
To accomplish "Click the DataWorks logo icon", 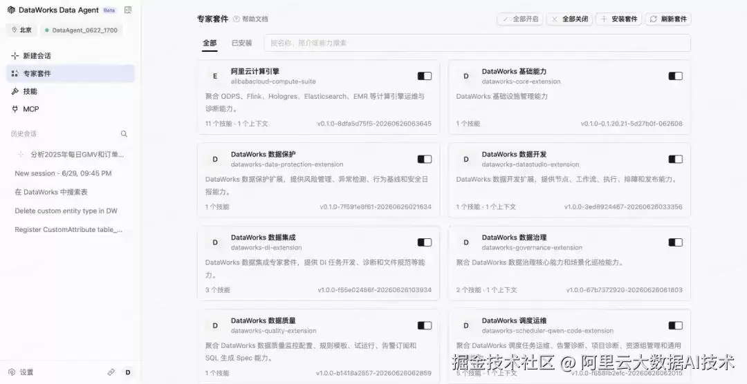I will click(12, 10).
